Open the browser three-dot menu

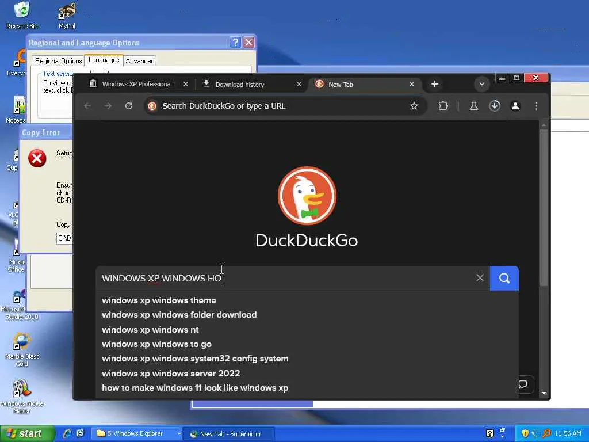536,106
